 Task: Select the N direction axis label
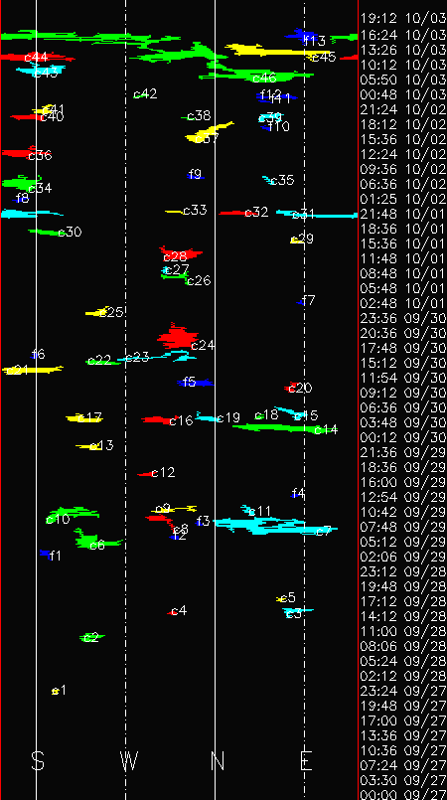(x=219, y=761)
